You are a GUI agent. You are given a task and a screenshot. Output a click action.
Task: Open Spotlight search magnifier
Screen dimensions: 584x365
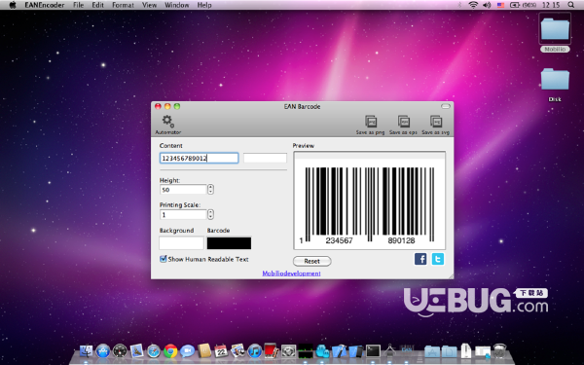pos(570,5)
